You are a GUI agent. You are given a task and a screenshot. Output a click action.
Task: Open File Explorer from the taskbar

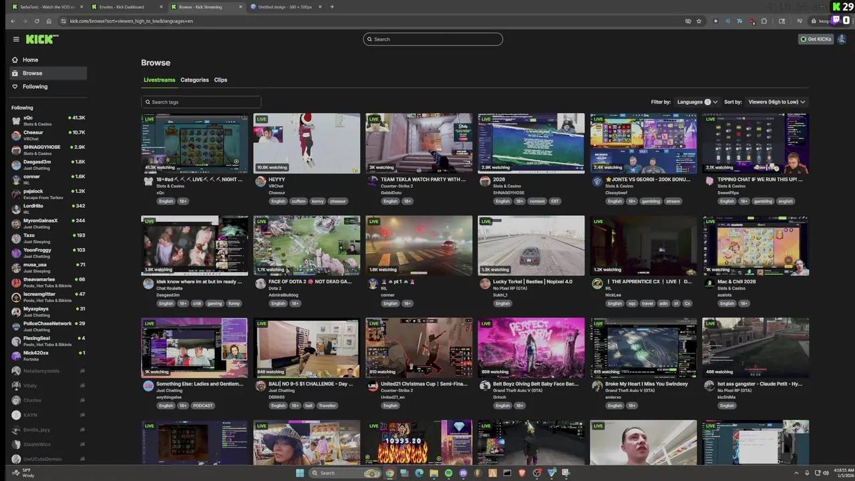click(x=434, y=473)
